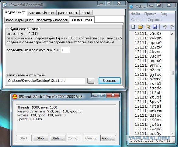Click the separator character input field

(65, 50)
